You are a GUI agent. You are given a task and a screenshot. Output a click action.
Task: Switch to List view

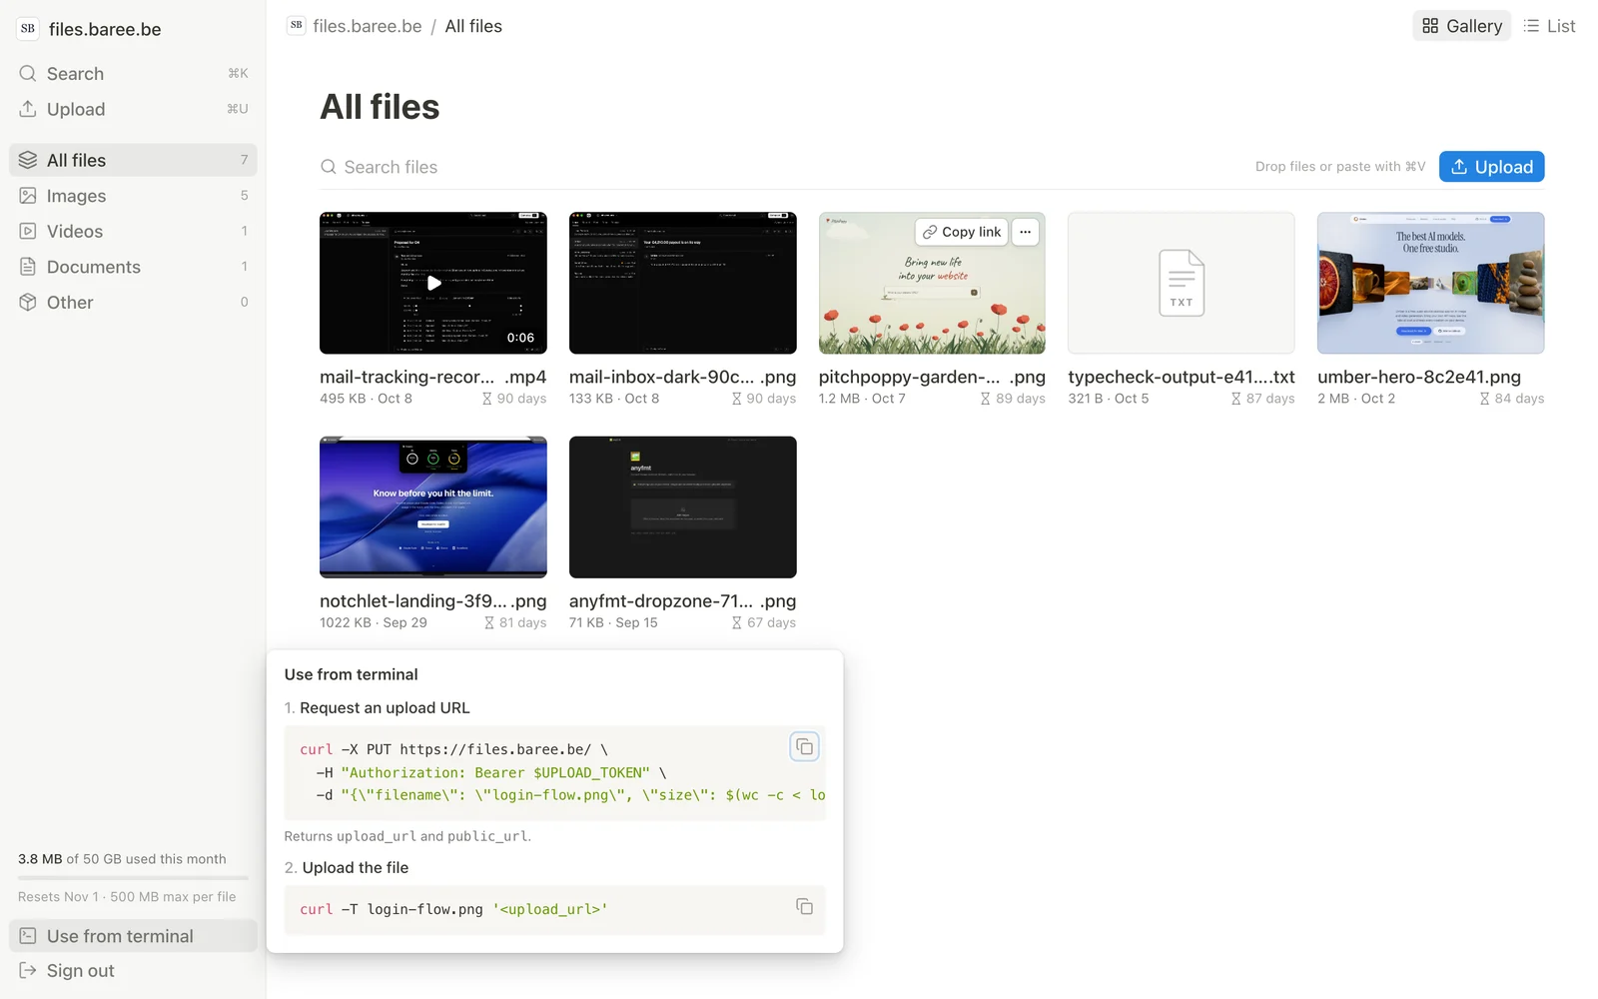coord(1549,26)
